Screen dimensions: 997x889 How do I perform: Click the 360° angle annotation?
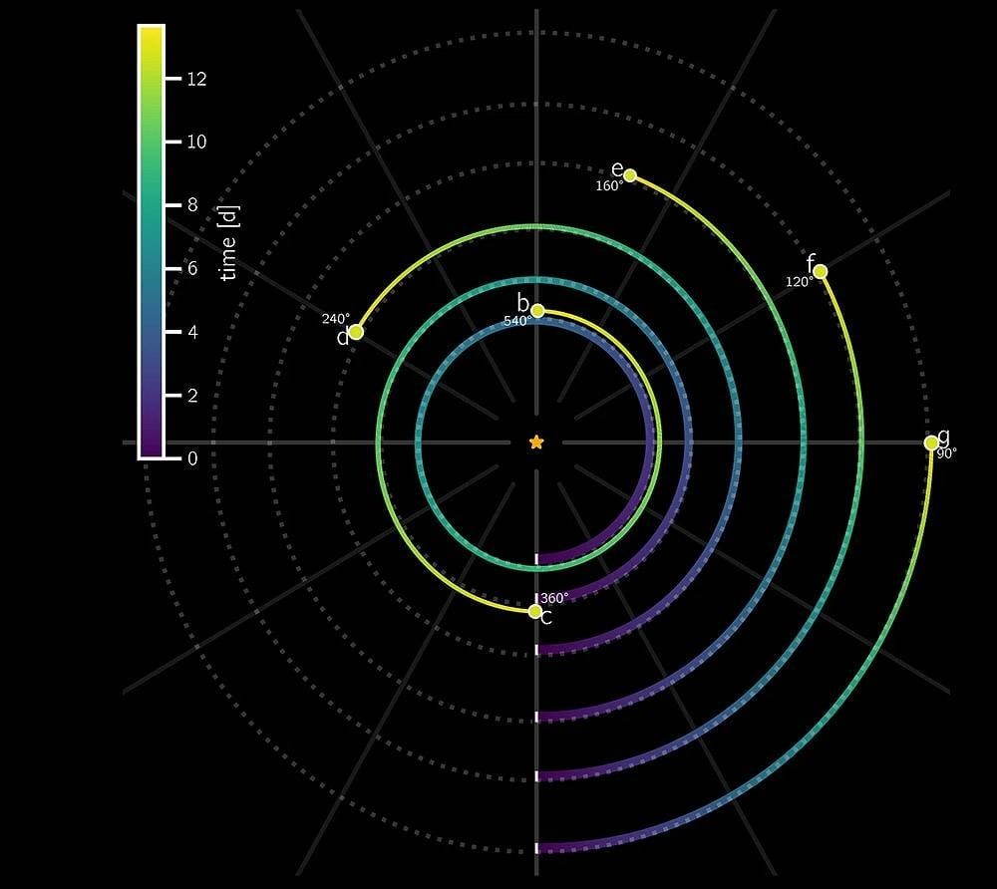[x=553, y=598]
